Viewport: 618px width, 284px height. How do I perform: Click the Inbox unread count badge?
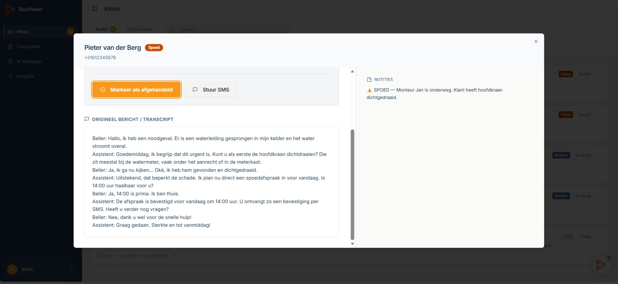70,32
